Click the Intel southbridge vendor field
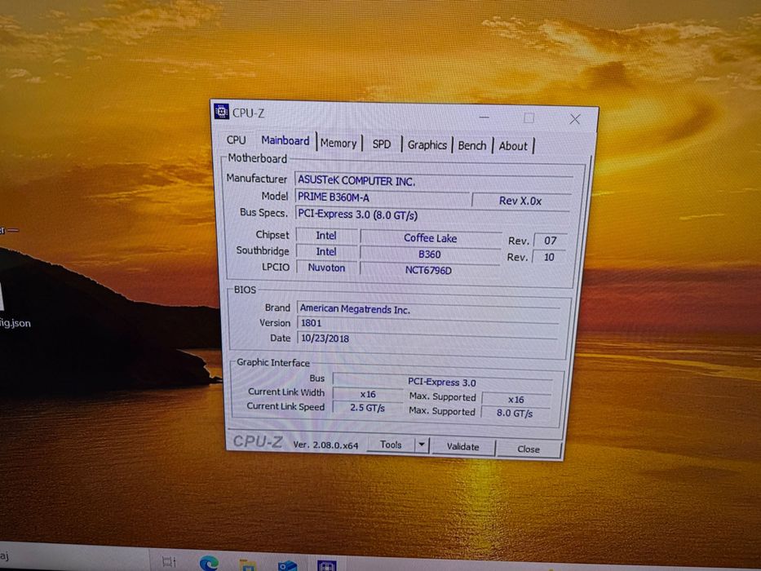This screenshot has height=571, width=761. click(x=326, y=251)
